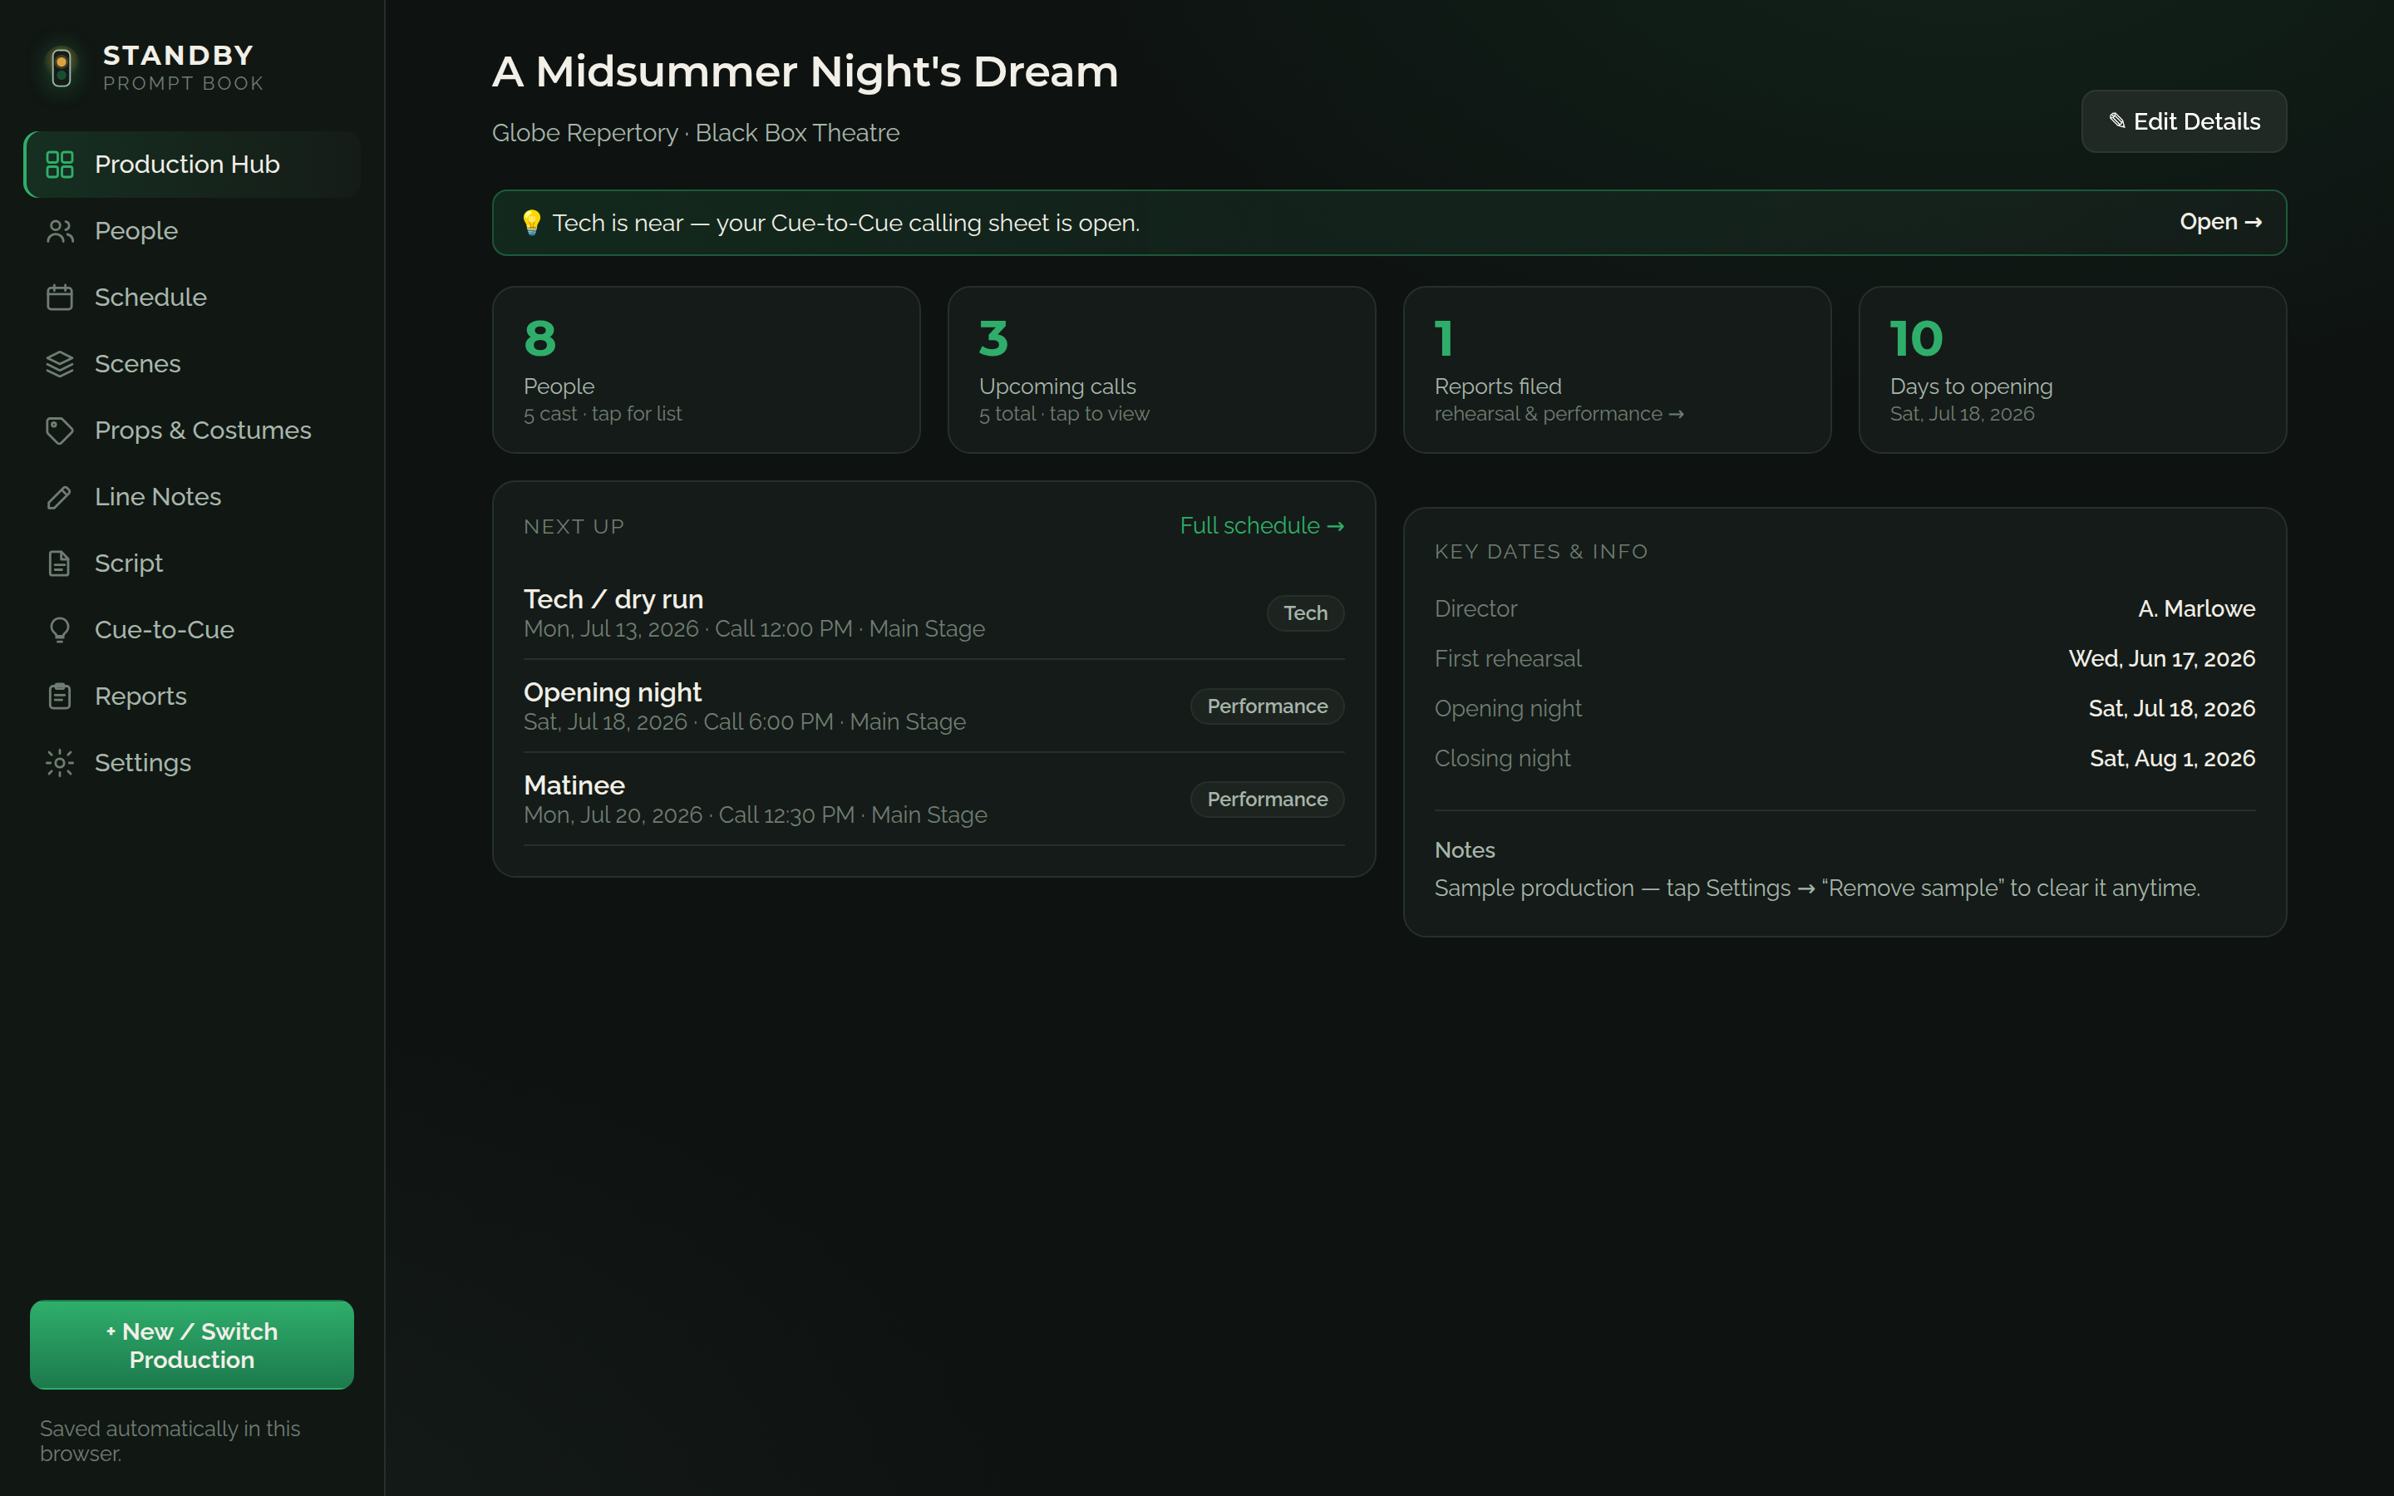This screenshot has width=2394, height=1496.
Task: Open the Reports filed stat card
Action: (1617, 370)
